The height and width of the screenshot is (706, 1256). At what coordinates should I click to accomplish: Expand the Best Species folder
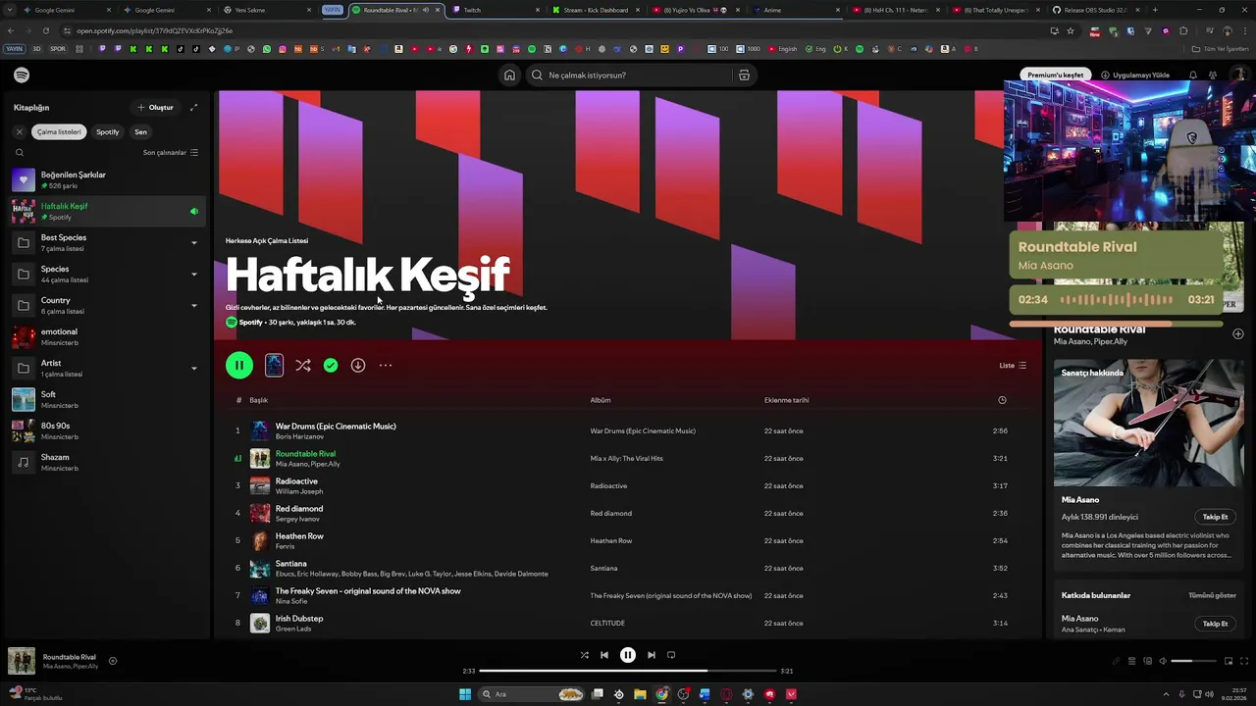tap(193, 242)
